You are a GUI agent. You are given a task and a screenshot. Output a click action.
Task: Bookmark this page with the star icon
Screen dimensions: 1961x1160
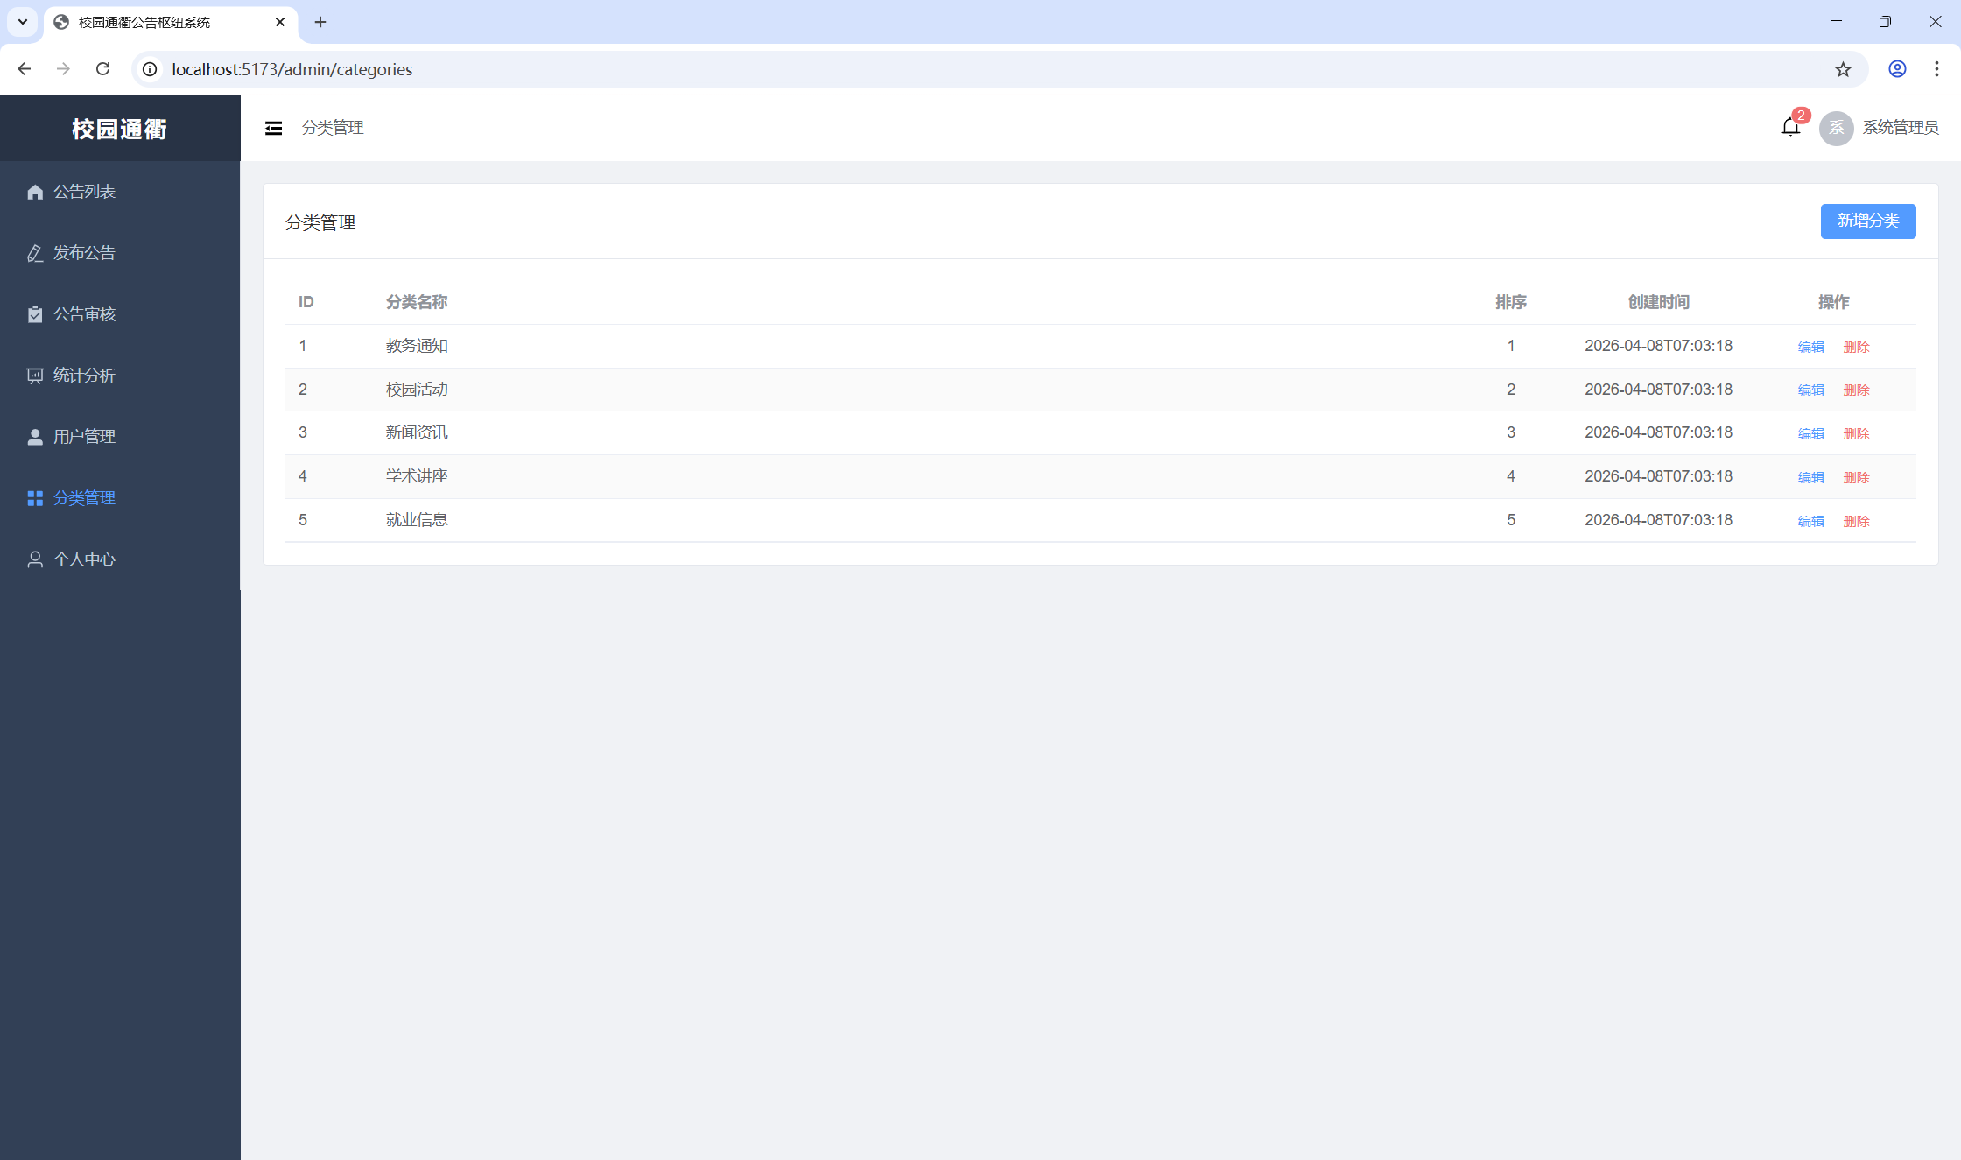coord(1843,69)
